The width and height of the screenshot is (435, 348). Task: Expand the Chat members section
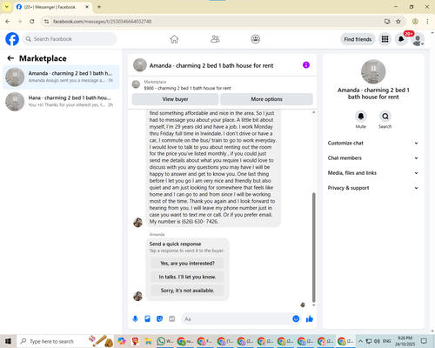click(373, 158)
